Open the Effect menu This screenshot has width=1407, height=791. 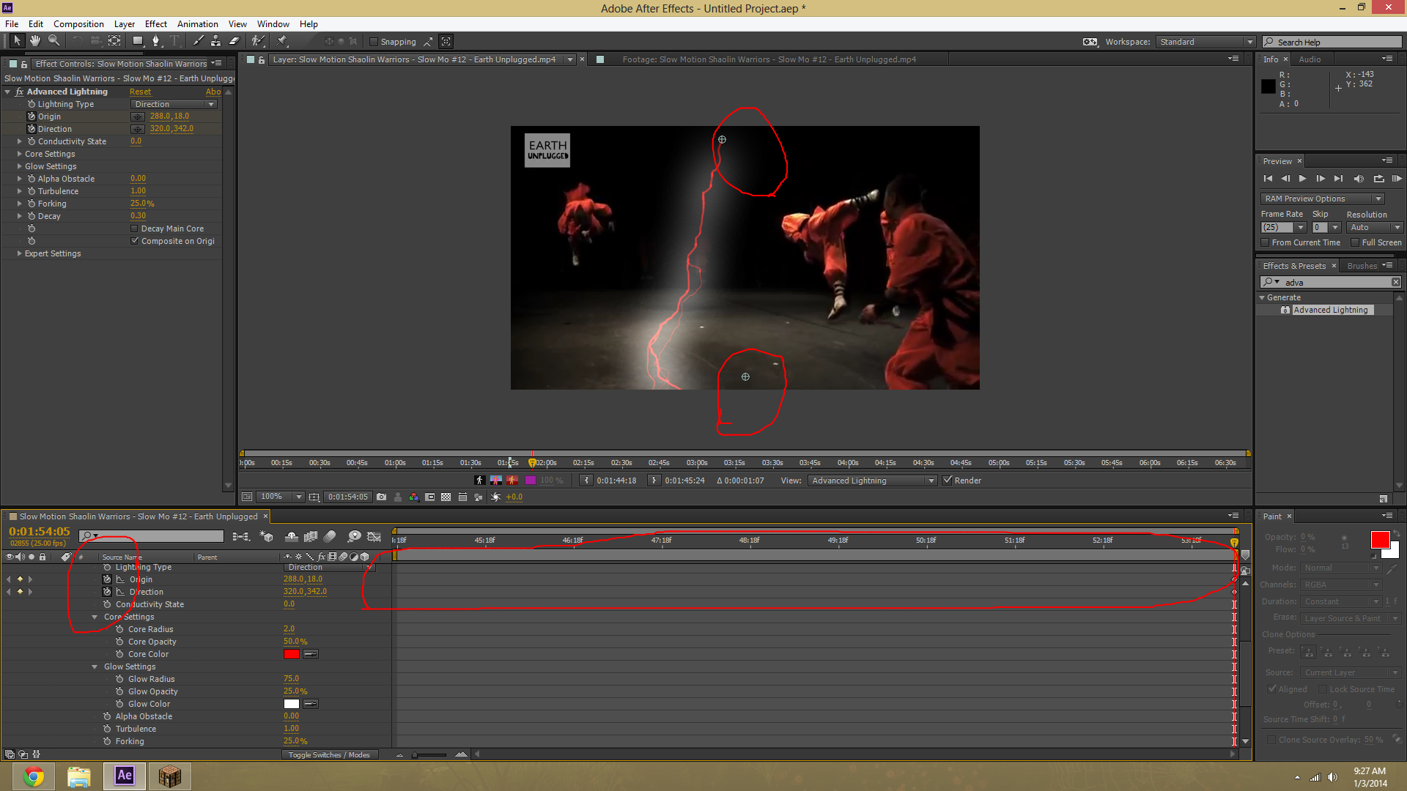(x=155, y=24)
